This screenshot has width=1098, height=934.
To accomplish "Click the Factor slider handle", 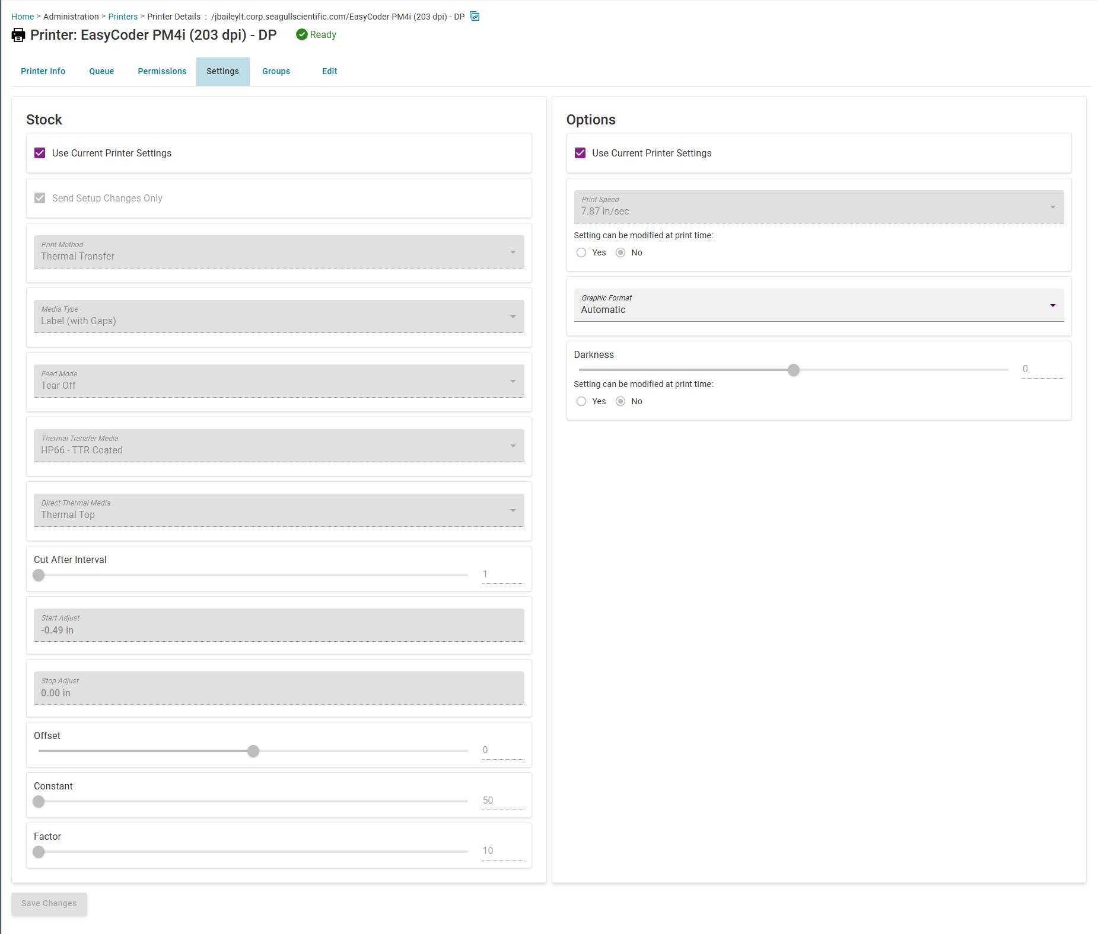I will (39, 852).
